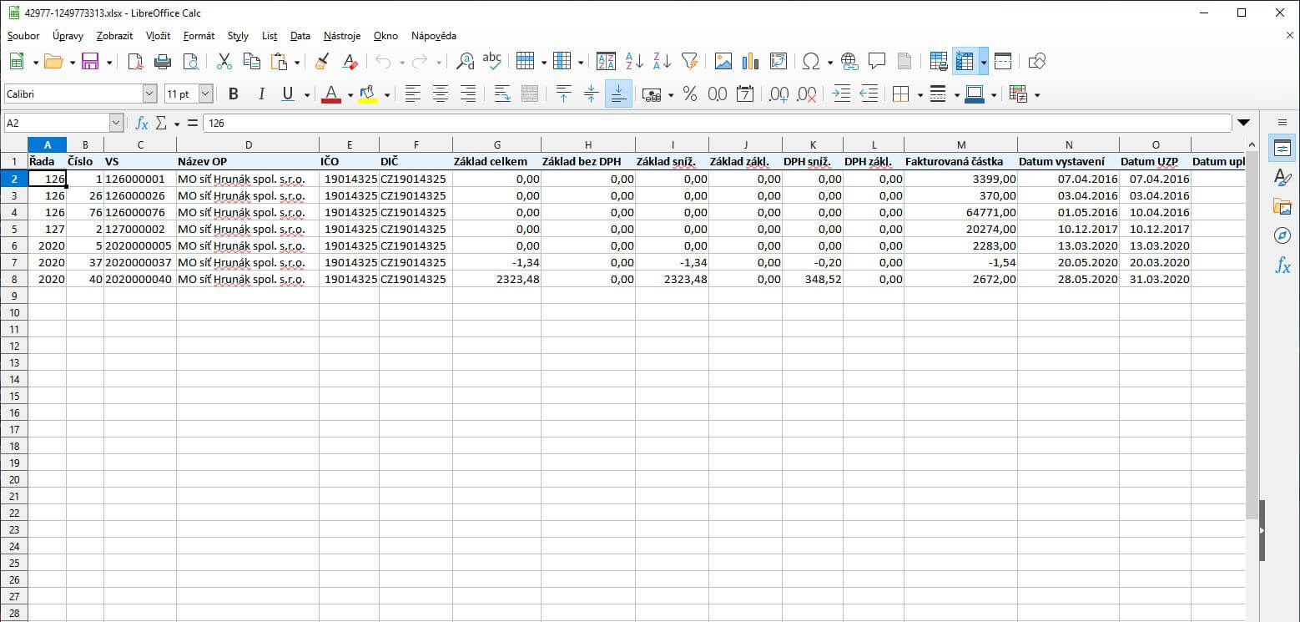This screenshot has height=622, width=1300.
Task: Toggle Align Bottom vertical alignment
Action: (x=618, y=94)
